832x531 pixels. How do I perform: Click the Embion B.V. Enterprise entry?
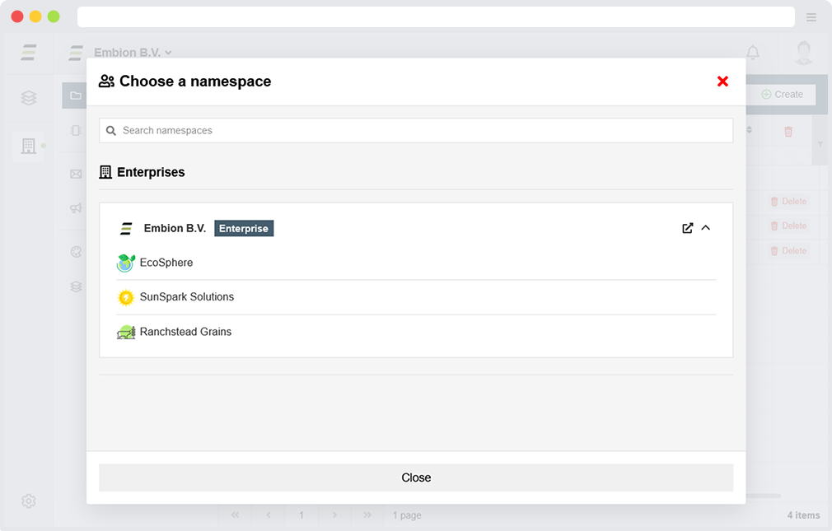pos(175,228)
